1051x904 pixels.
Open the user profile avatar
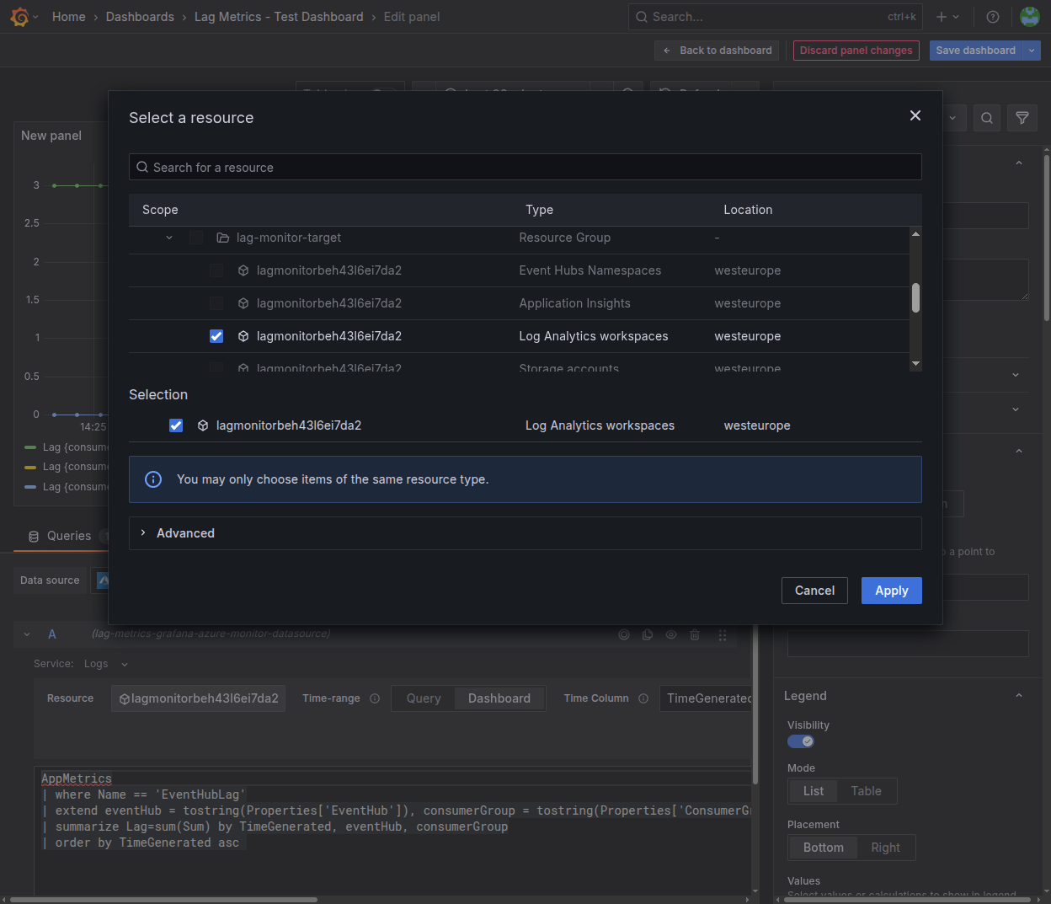tap(1029, 17)
